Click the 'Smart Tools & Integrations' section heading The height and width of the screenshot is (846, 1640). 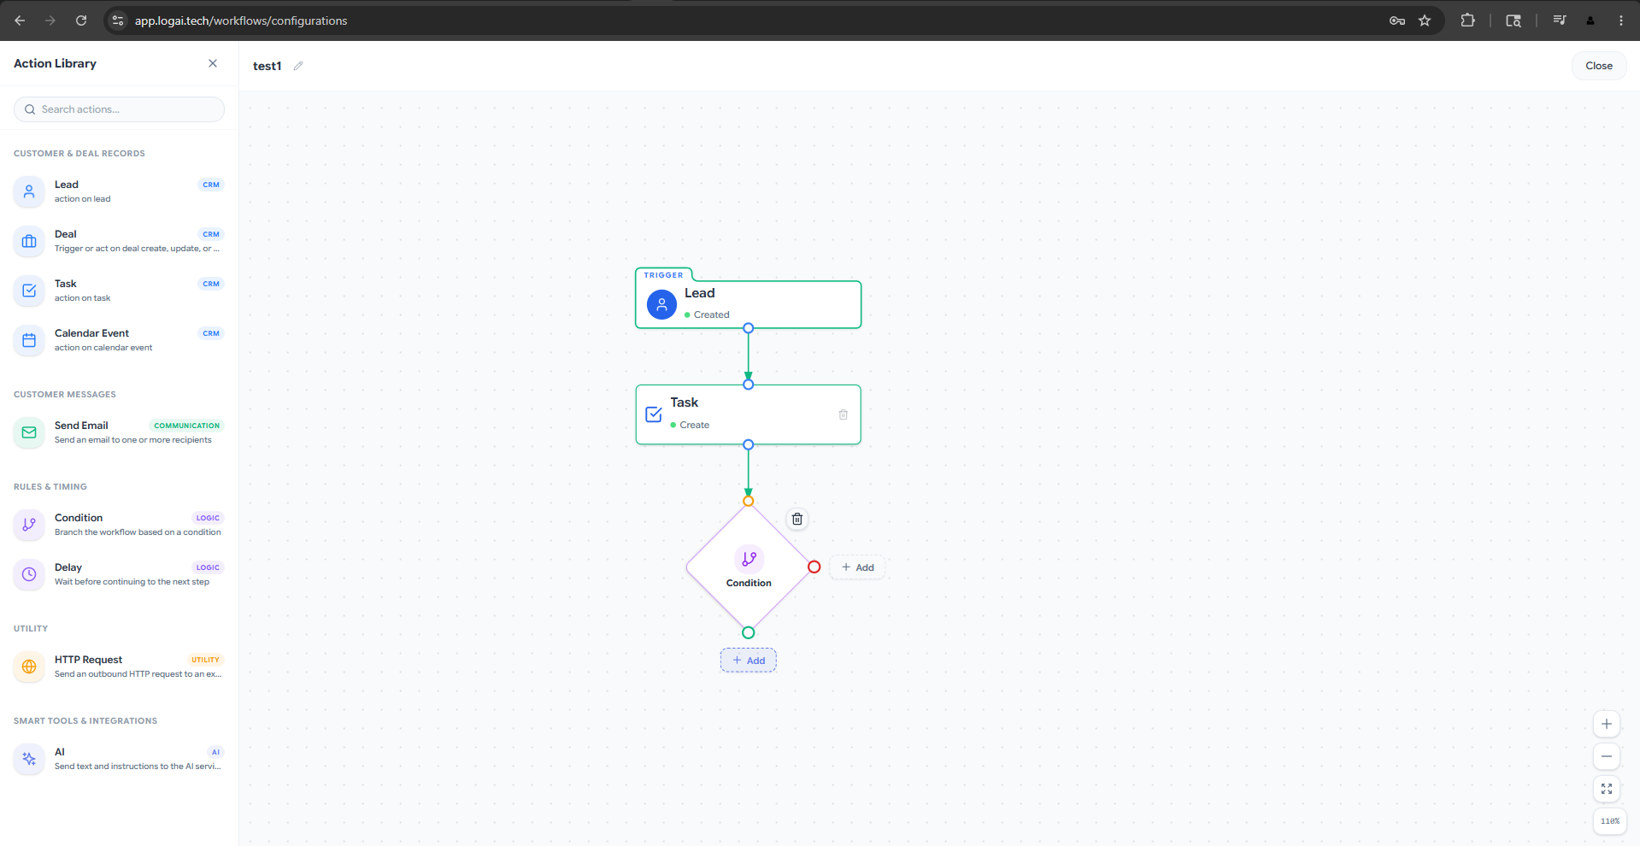(85, 721)
